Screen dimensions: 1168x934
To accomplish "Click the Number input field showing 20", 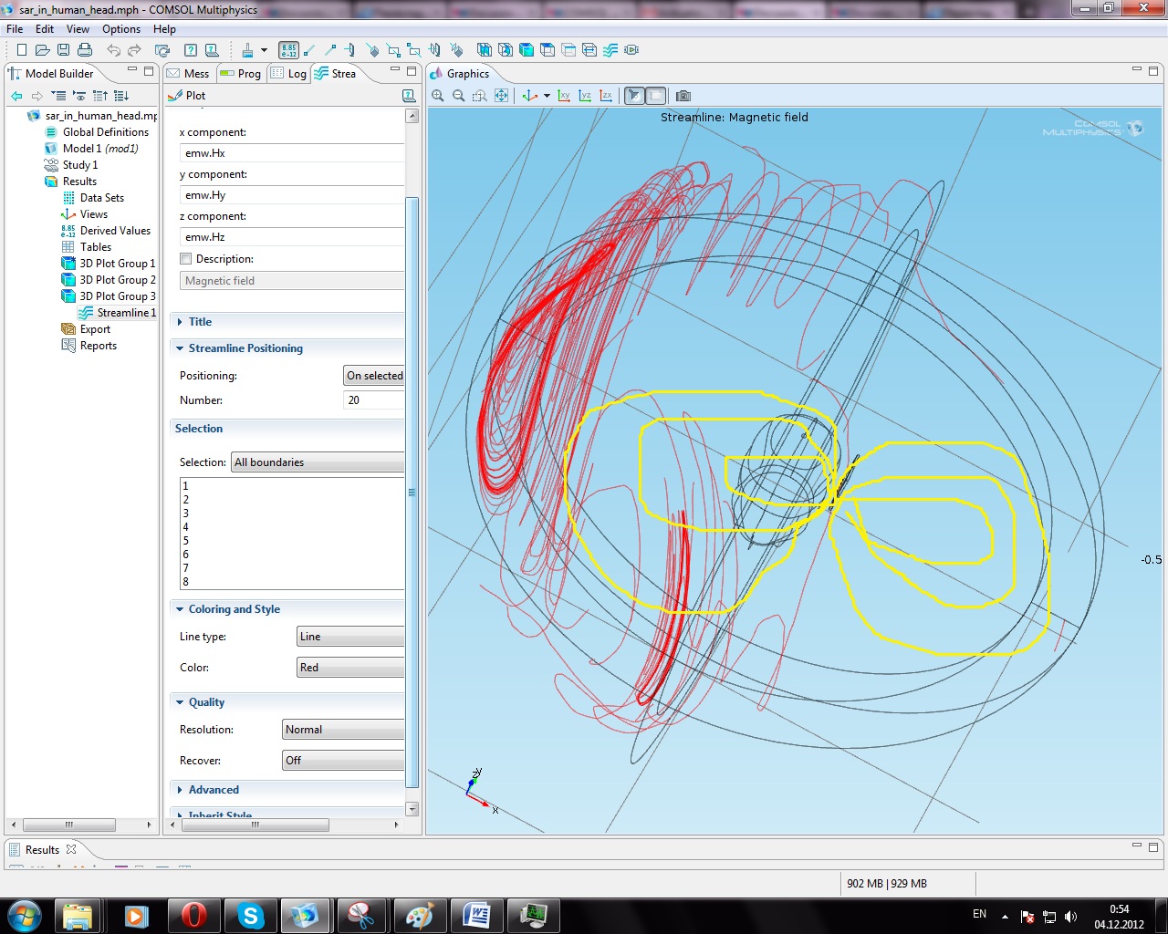I will point(373,400).
